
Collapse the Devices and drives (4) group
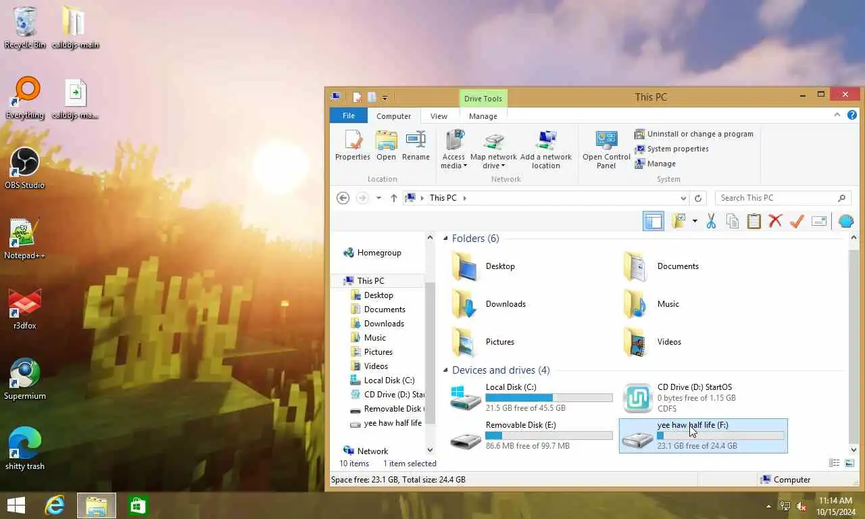pos(445,370)
